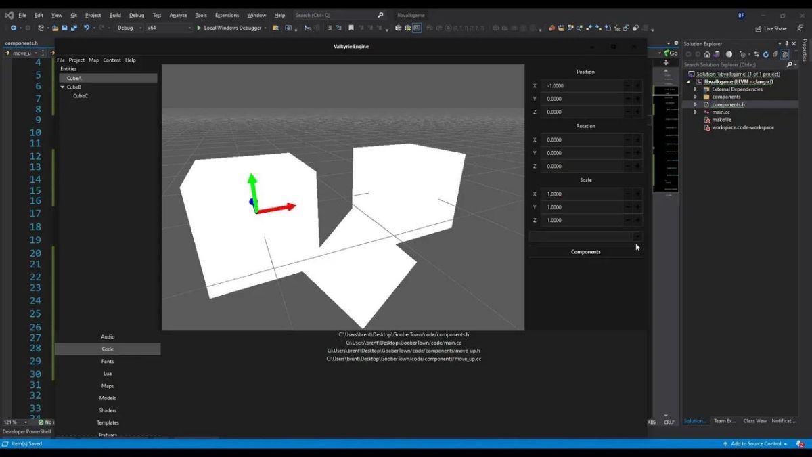Viewport: 812px width, 457px height.
Task: Increase Position X with the plus button
Action: [x=637, y=86]
